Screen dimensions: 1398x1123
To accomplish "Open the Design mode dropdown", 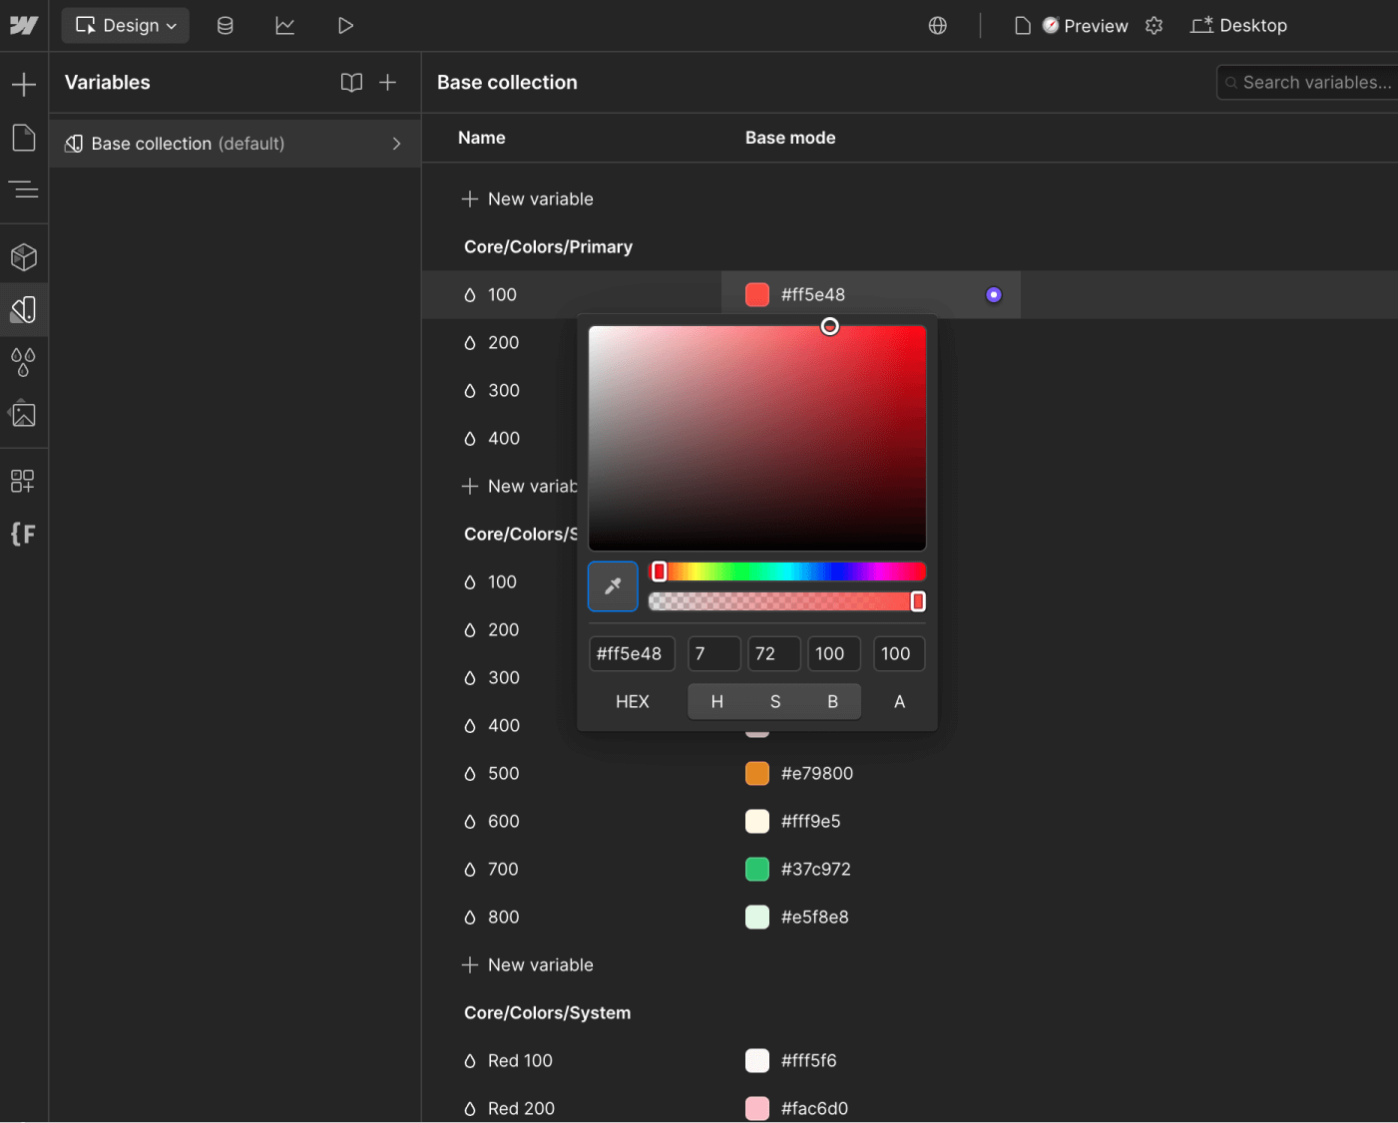I will click(x=125, y=25).
